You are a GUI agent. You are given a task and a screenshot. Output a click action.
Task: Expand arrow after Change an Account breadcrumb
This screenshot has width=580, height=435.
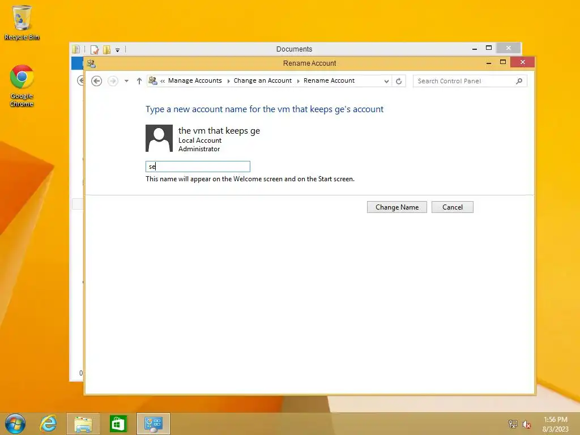298,81
